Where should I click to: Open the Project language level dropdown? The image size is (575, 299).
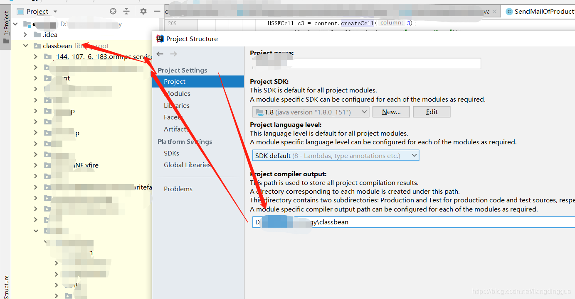pos(414,155)
